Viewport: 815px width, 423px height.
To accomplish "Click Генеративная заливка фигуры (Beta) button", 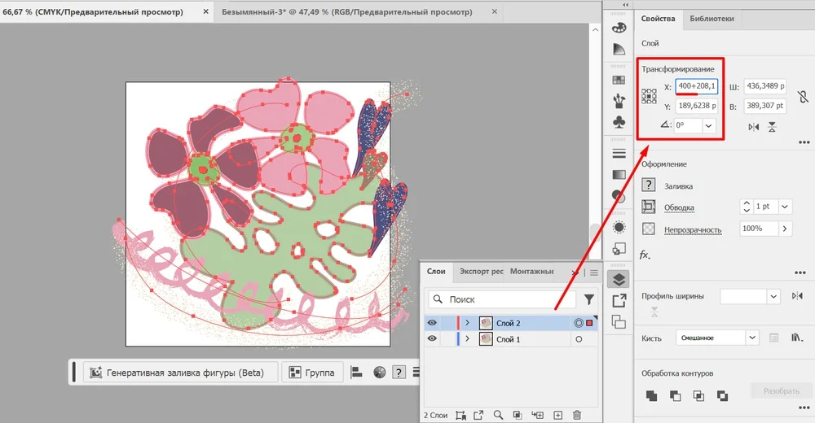I will point(176,373).
